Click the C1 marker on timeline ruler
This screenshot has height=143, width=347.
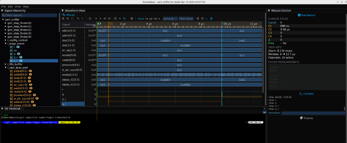pyautogui.click(x=111, y=23)
